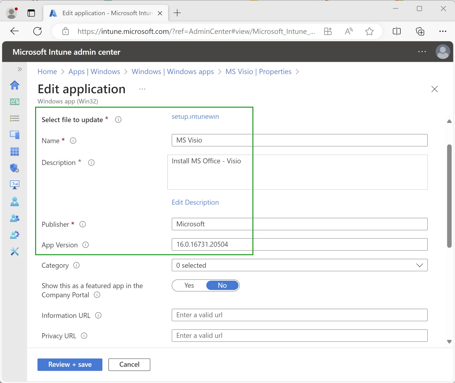Go to MS Visio | Properties breadcrumb

258,72
